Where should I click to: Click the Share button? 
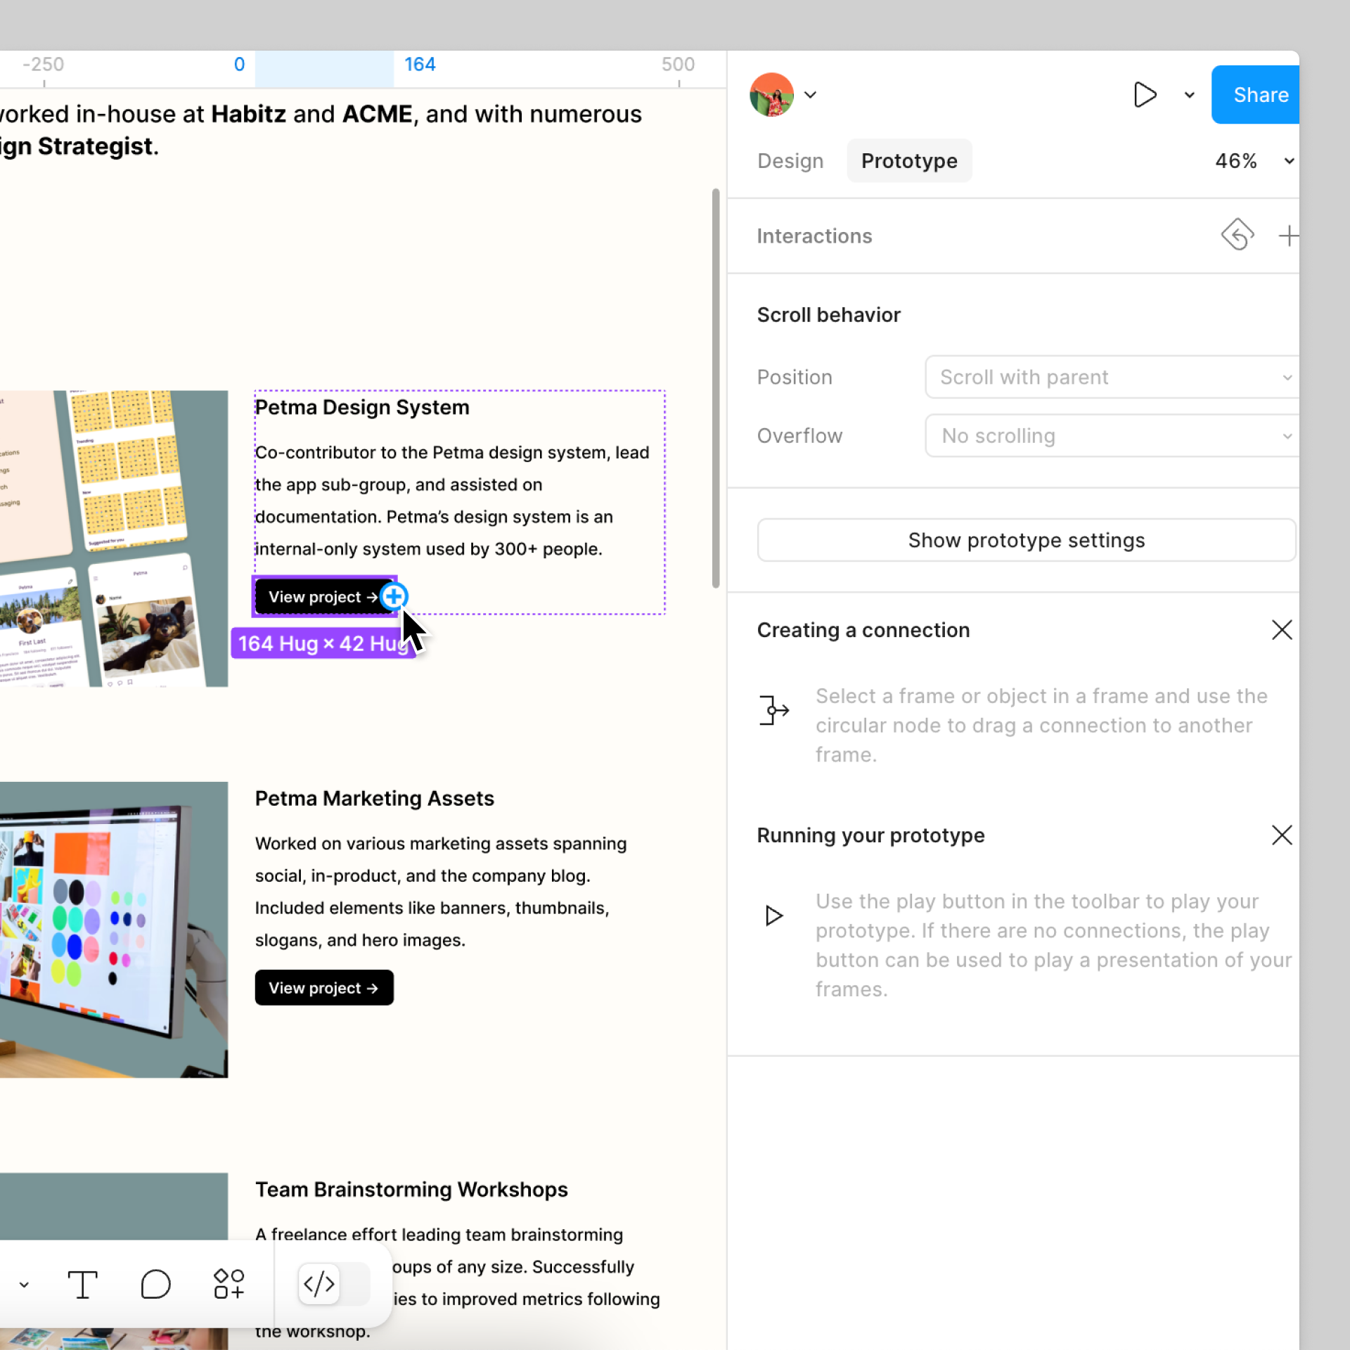point(1256,95)
